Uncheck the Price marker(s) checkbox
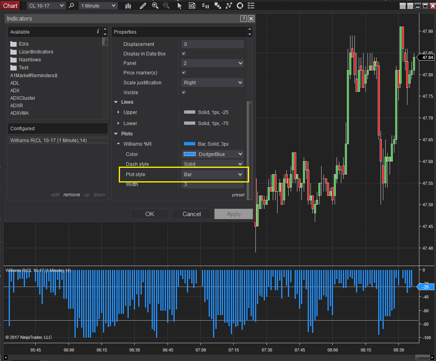 pos(184,73)
